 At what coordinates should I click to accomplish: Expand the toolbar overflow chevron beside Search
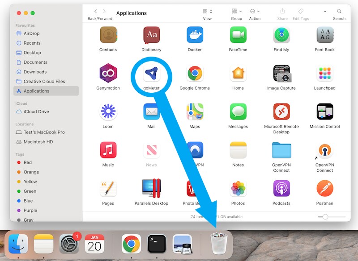[x=325, y=12]
